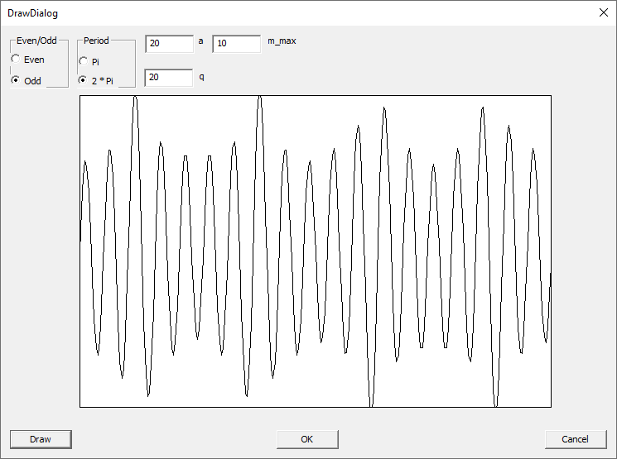The height and width of the screenshot is (459, 617).
Task: Choose the 2 * Pi period option
Action: [x=83, y=81]
